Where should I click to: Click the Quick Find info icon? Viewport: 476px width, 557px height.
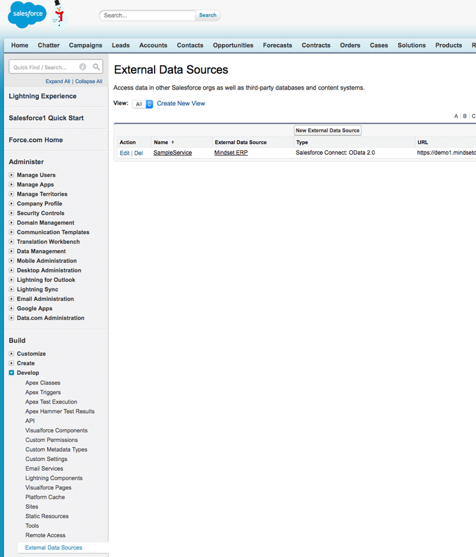83,67
